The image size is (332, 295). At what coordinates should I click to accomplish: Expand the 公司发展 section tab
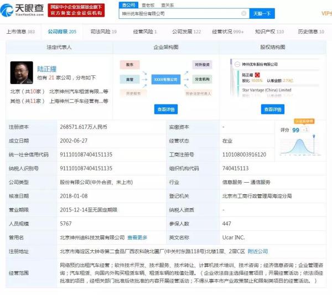pos(186,32)
